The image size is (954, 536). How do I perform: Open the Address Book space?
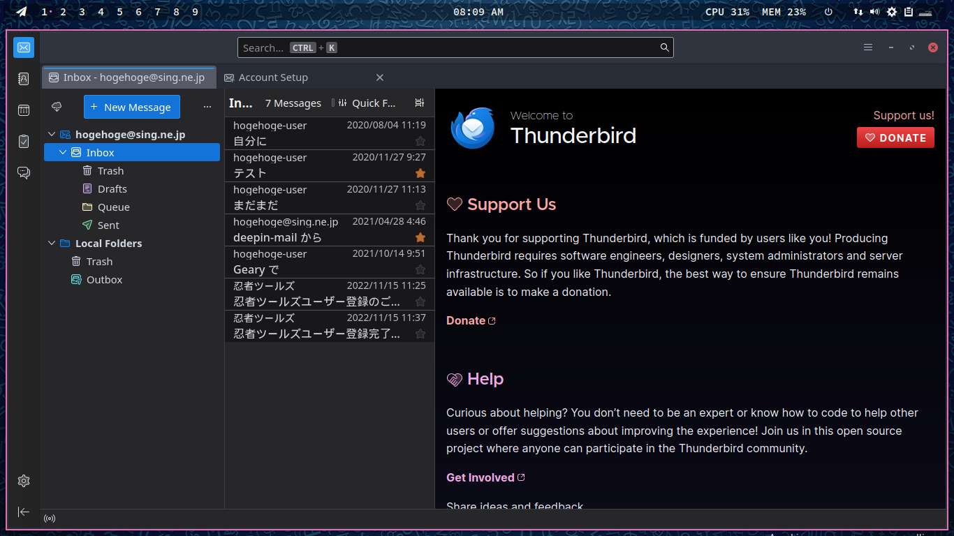tap(24, 79)
